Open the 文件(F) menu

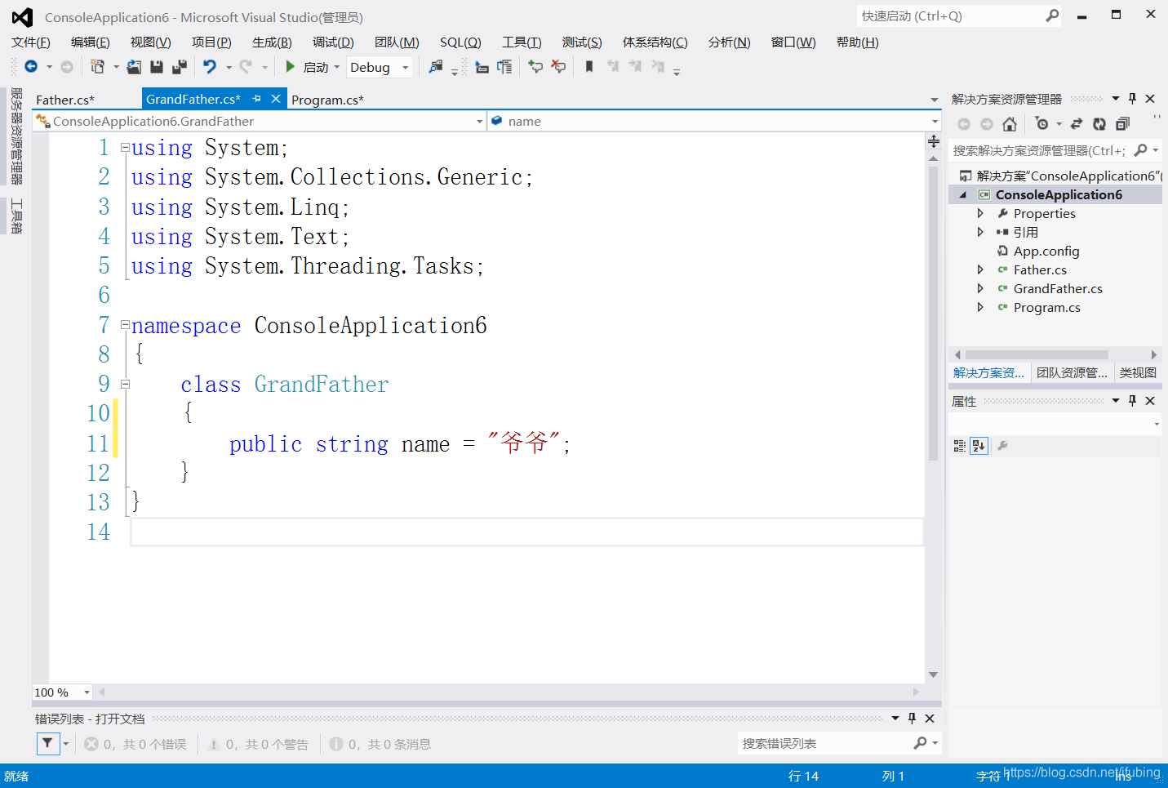[31, 42]
